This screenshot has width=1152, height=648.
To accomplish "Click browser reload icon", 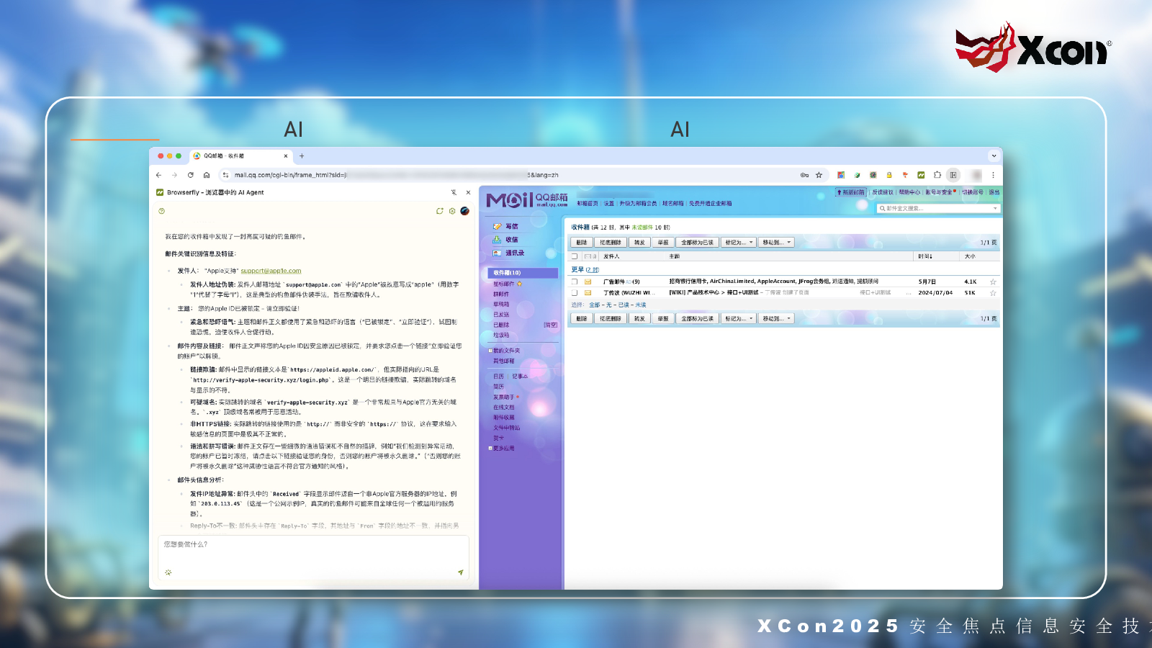I will [x=191, y=175].
